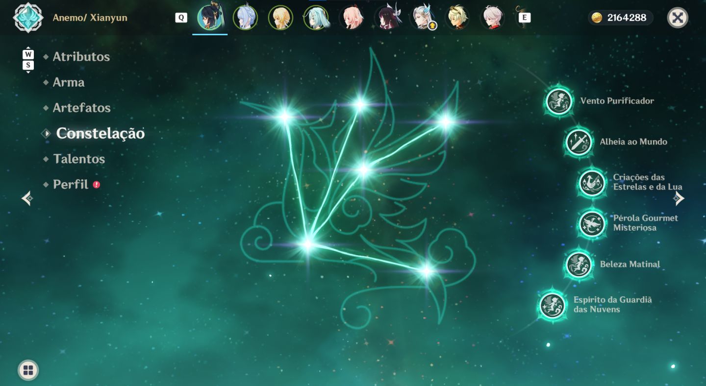Click the Pérola Gourmet Misteriosa label

[646, 223]
